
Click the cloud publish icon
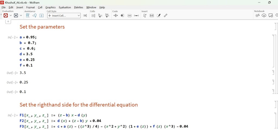(264, 16)
